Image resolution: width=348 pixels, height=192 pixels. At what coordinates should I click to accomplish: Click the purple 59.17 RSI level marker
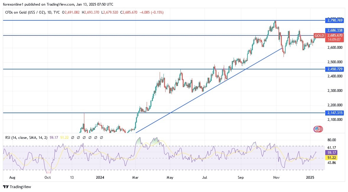332,153
